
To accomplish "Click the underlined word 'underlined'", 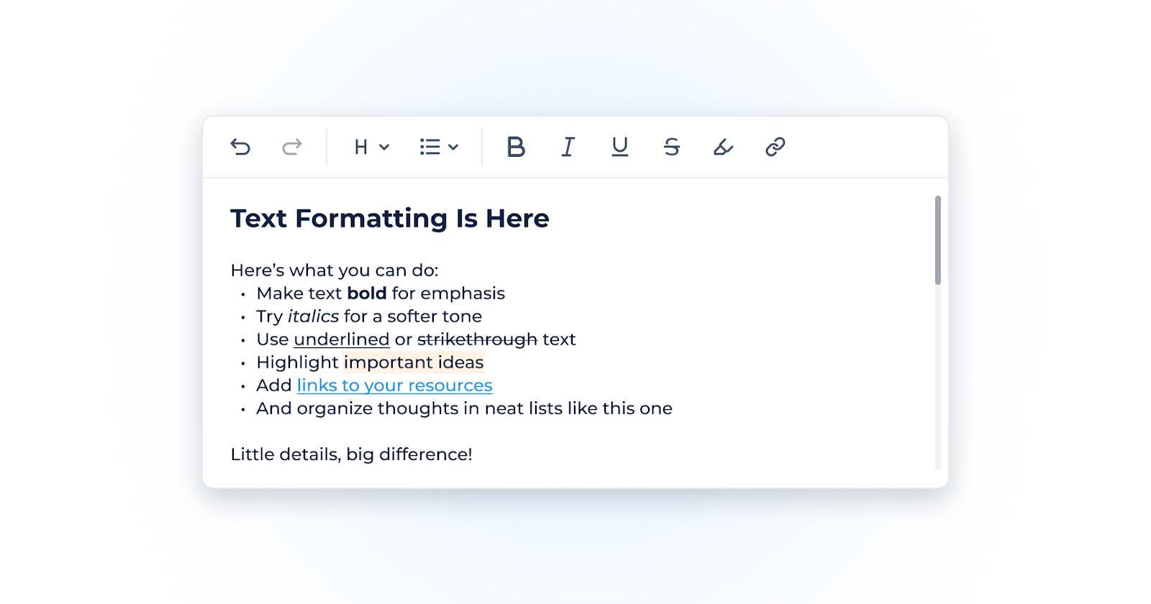I will (342, 339).
